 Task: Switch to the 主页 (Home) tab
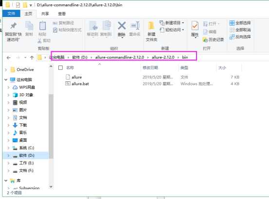point(28,14)
